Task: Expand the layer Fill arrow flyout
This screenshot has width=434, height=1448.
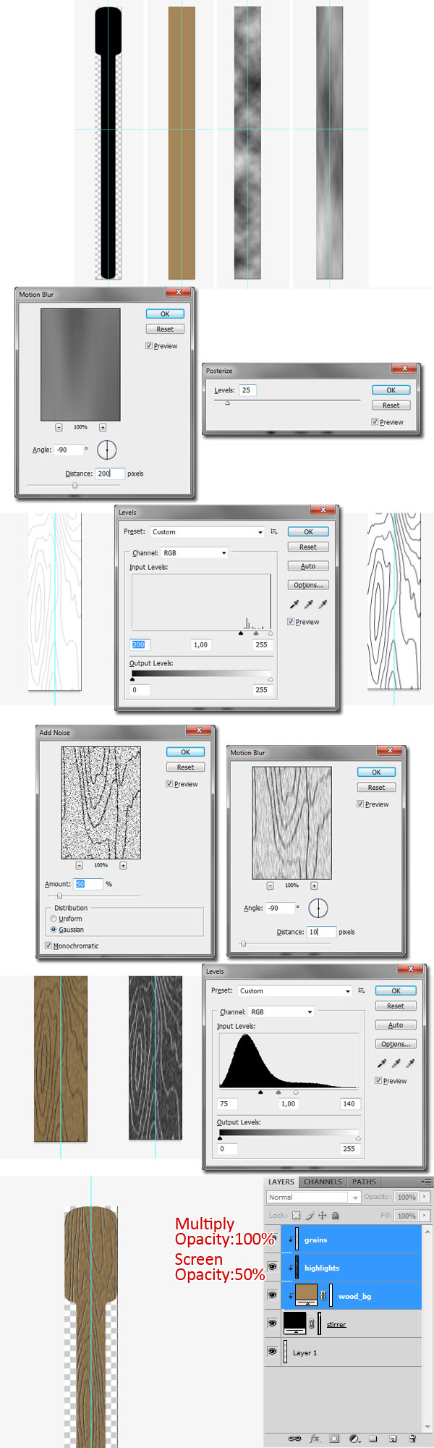Action: coord(425,1215)
